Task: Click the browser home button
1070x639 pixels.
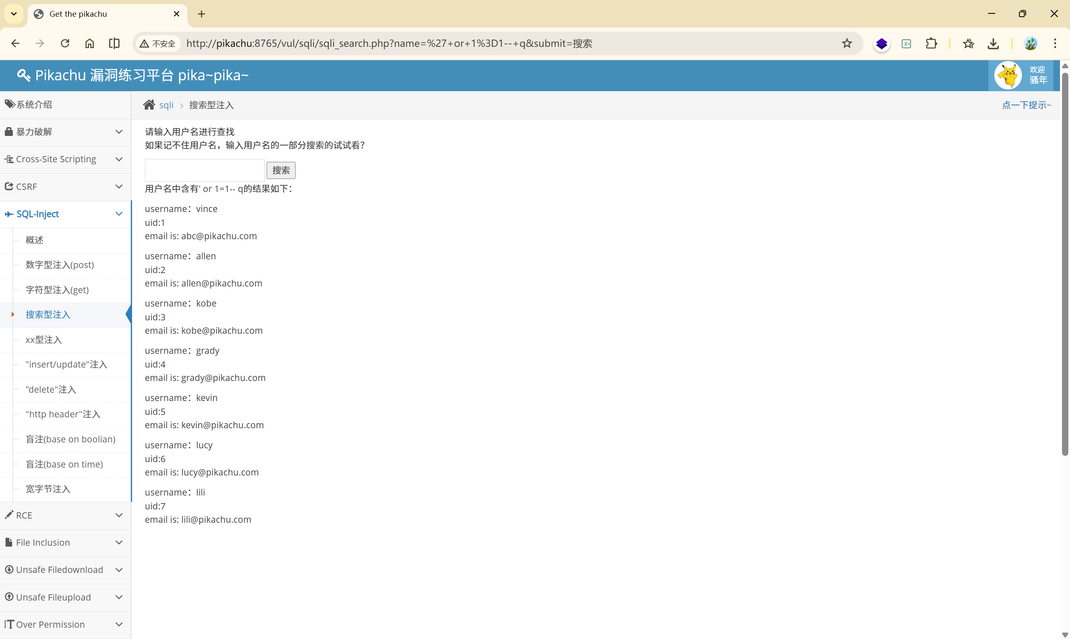Action: point(89,43)
